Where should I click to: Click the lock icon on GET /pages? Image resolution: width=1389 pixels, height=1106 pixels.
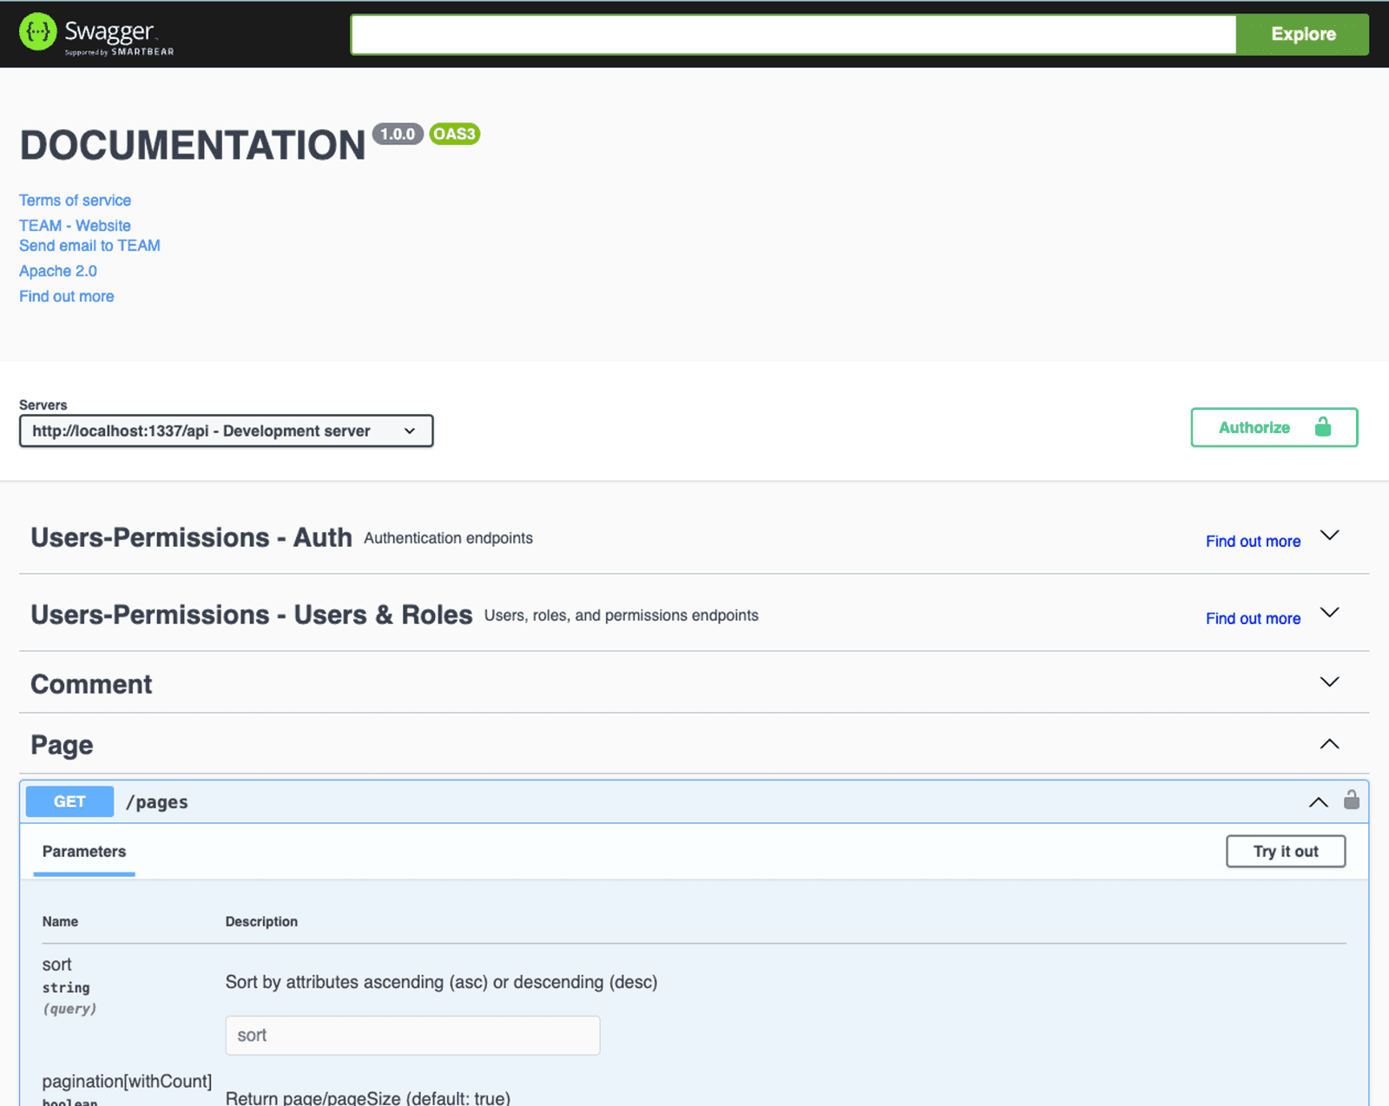pyautogui.click(x=1351, y=800)
